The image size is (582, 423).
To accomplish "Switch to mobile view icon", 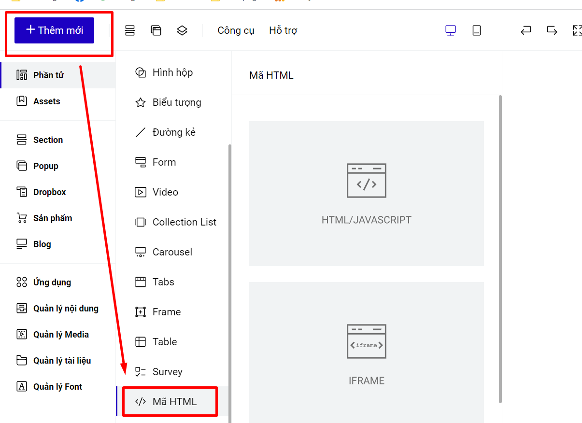I will click(477, 30).
